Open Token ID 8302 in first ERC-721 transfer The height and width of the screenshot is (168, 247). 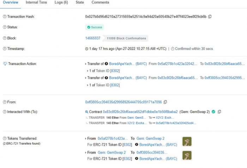(x=127, y=145)
